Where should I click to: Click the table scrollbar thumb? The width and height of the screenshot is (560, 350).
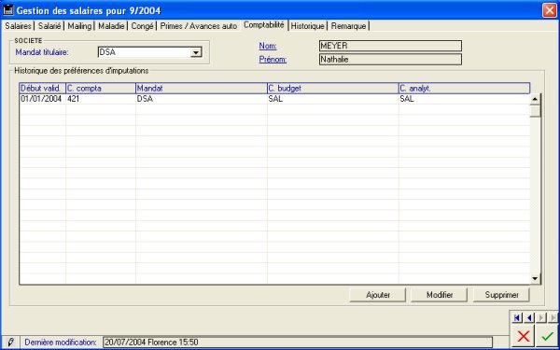(535, 111)
